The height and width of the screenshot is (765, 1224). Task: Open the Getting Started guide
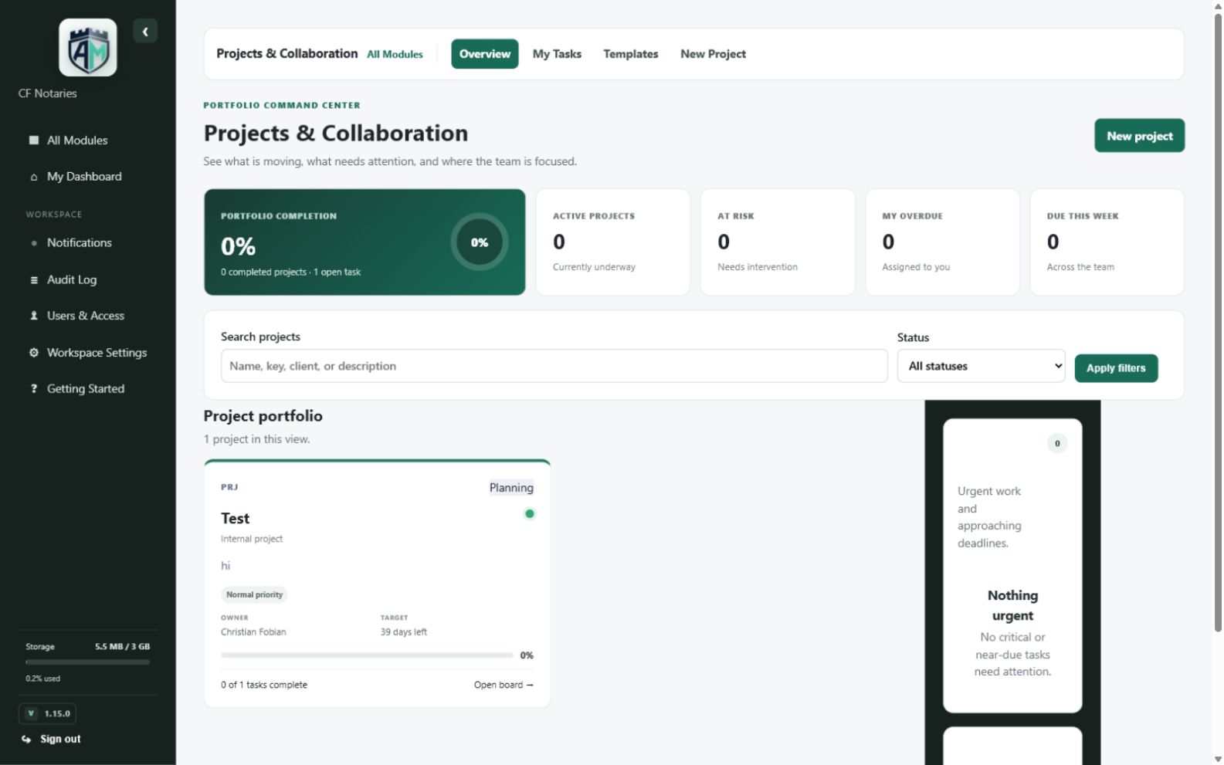[87, 389]
